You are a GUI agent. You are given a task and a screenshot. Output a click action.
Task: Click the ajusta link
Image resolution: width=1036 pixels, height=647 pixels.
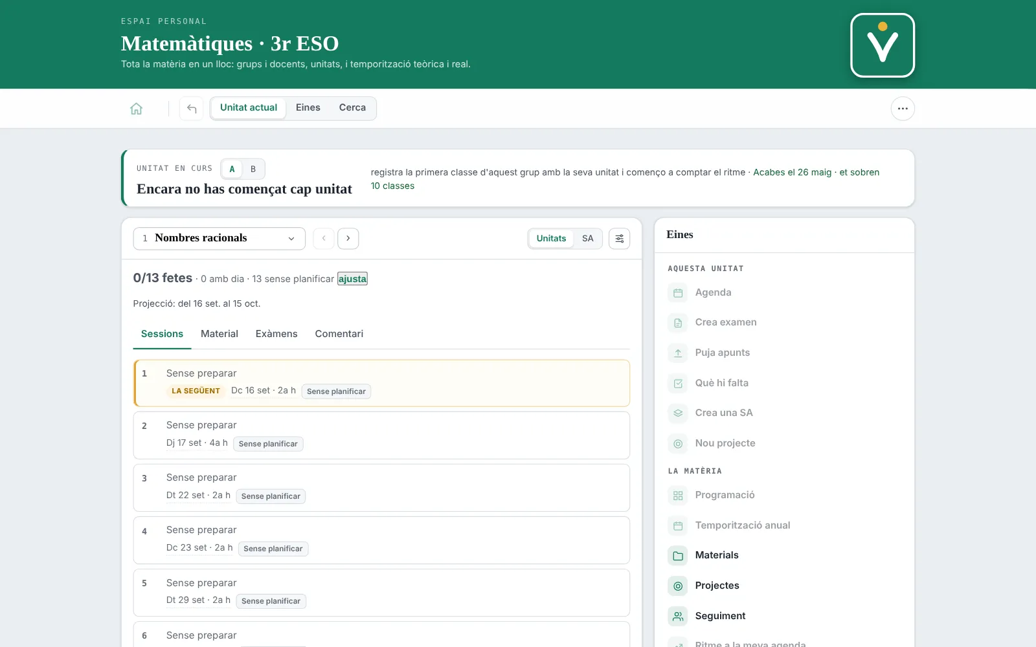point(352,279)
